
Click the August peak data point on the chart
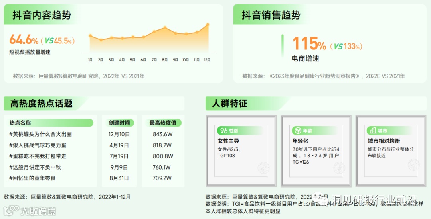tap(165, 27)
